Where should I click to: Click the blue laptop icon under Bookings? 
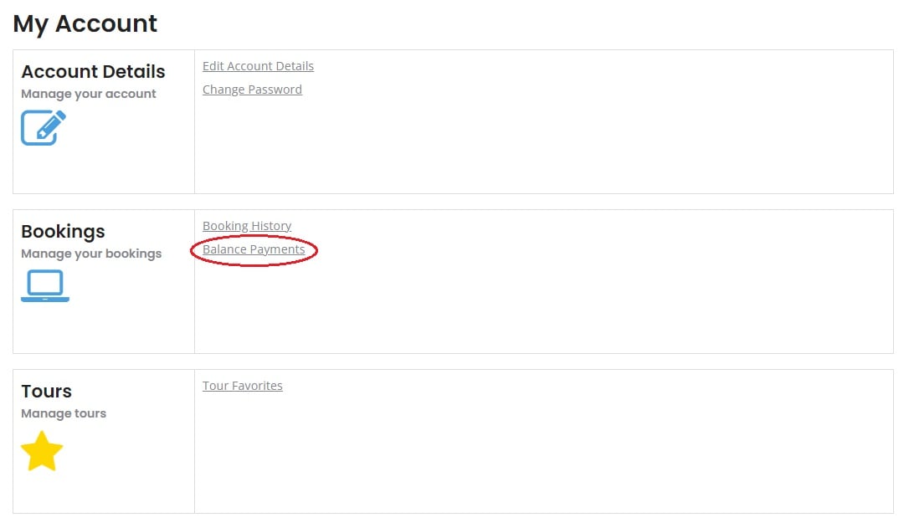[45, 285]
